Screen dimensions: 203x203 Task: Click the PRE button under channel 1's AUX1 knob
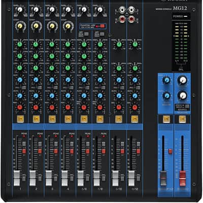pyautogui.click(x=24, y=88)
